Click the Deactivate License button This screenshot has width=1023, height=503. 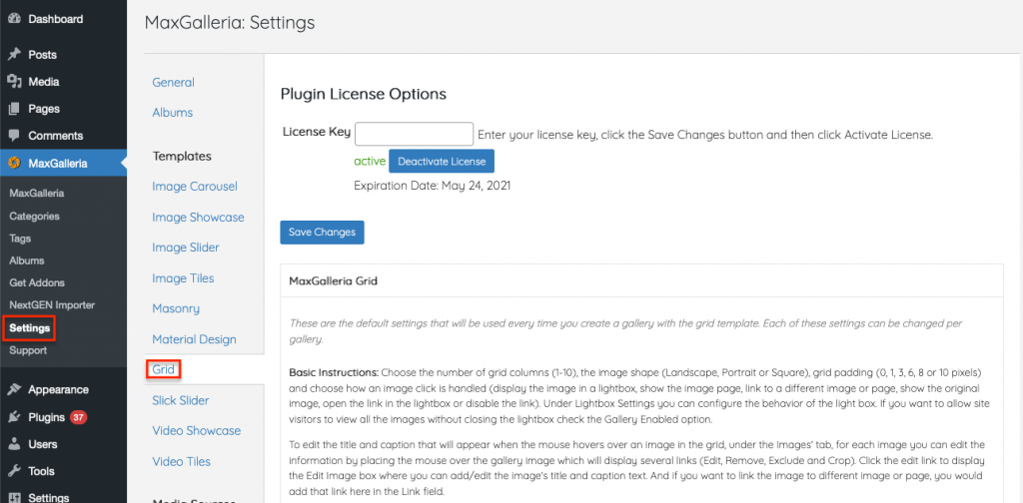tap(442, 161)
